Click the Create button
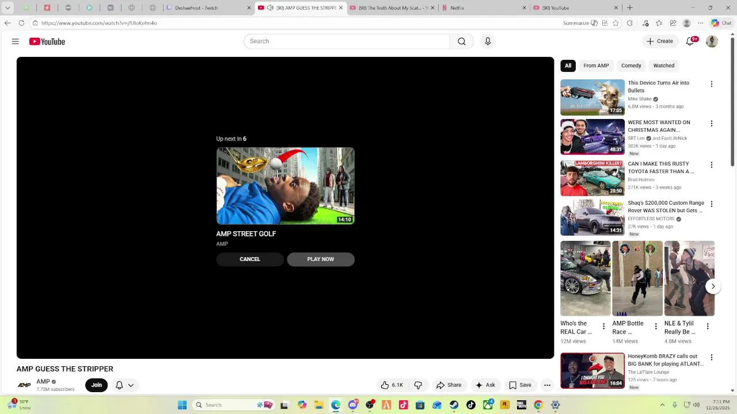737x414 pixels. point(660,41)
